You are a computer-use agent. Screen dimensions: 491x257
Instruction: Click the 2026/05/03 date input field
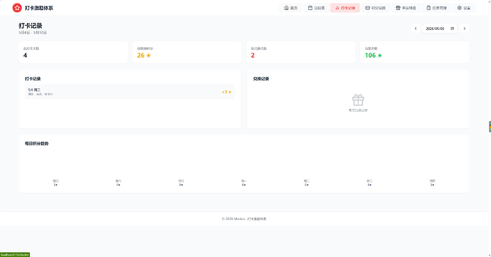pyautogui.click(x=440, y=28)
